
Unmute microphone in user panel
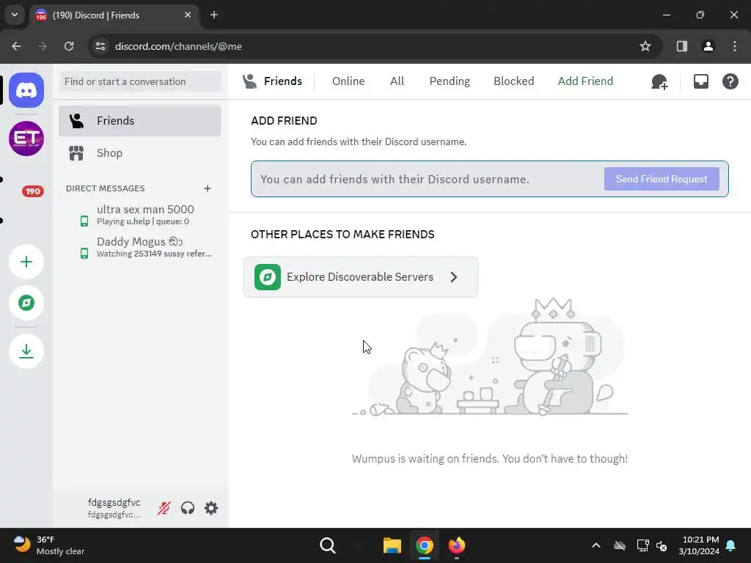164,508
